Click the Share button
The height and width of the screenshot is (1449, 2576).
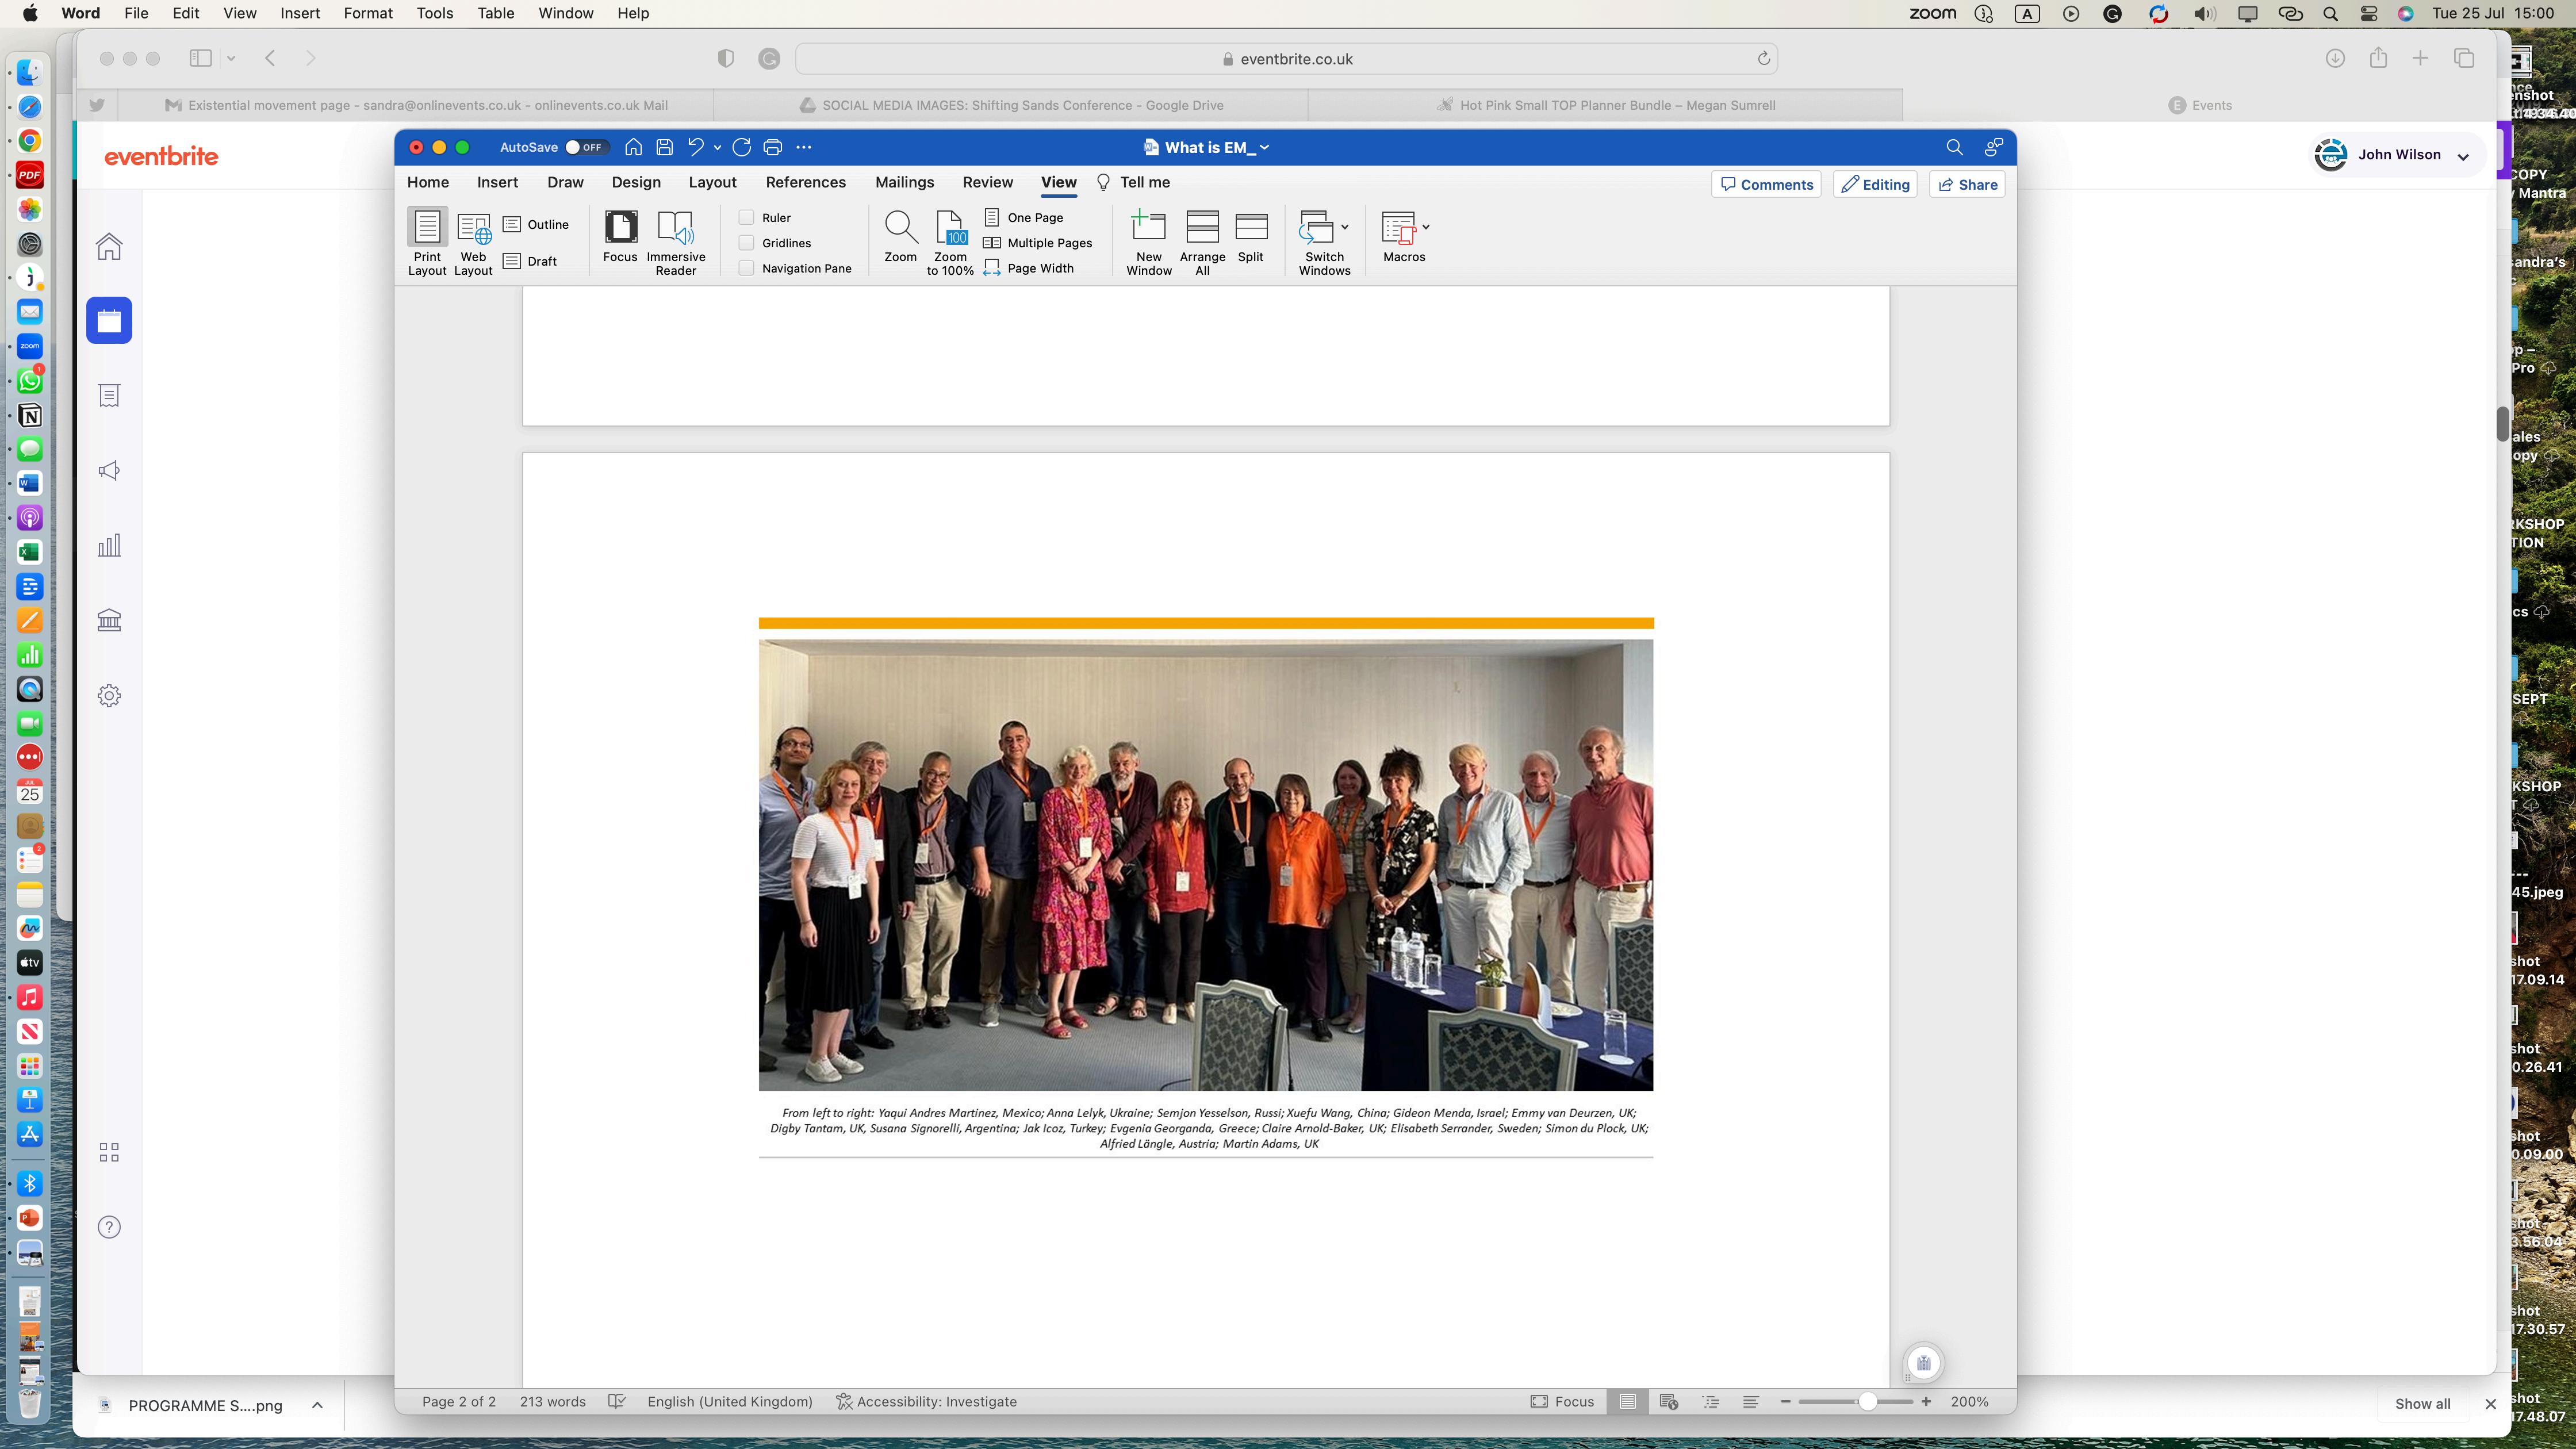1967,184
